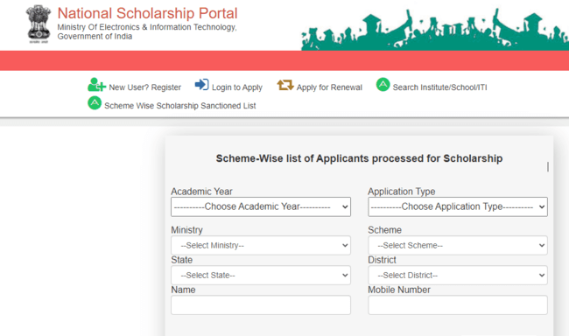Screen dimensions: 569x336
Task: Expand the Choose Application Type dropdown
Action: click(458, 206)
